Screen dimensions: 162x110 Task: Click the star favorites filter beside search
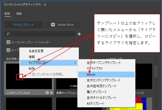click(79, 34)
